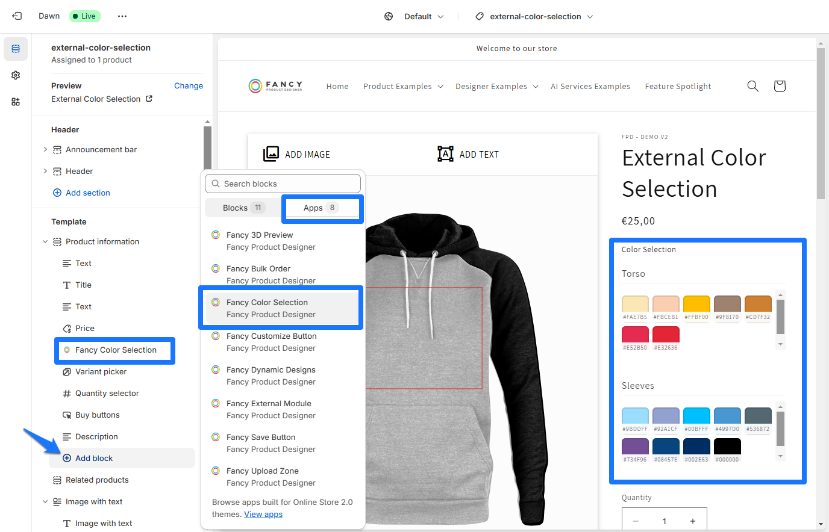829x532 pixels.
Task: Select Fancy Customize Button app block
Action: point(283,342)
